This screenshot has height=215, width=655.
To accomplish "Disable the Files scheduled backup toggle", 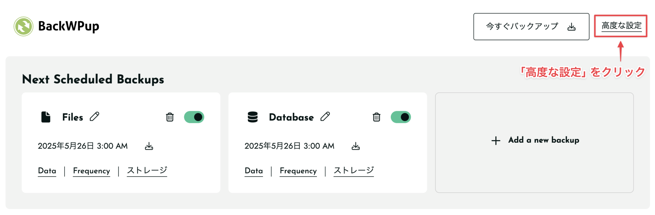I will click(194, 117).
